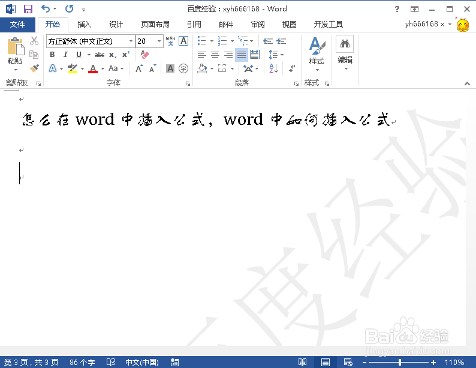Open Paragraph dialog launcher in 段落 group
The width and height of the screenshot is (476, 368).
tap(296, 83)
